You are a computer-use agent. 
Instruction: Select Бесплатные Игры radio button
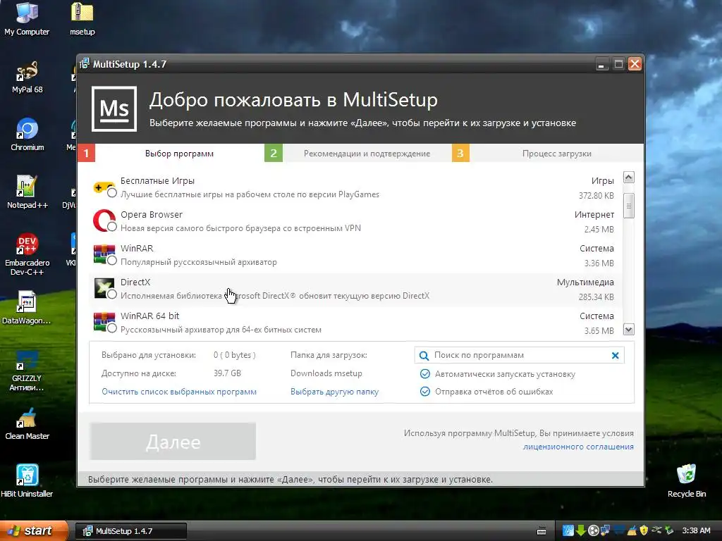point(112,193)
